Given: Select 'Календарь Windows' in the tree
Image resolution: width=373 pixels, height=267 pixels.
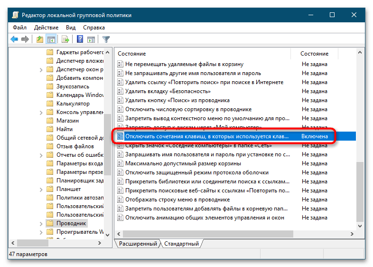Looking at the screenshot, I should coord(80,95).
